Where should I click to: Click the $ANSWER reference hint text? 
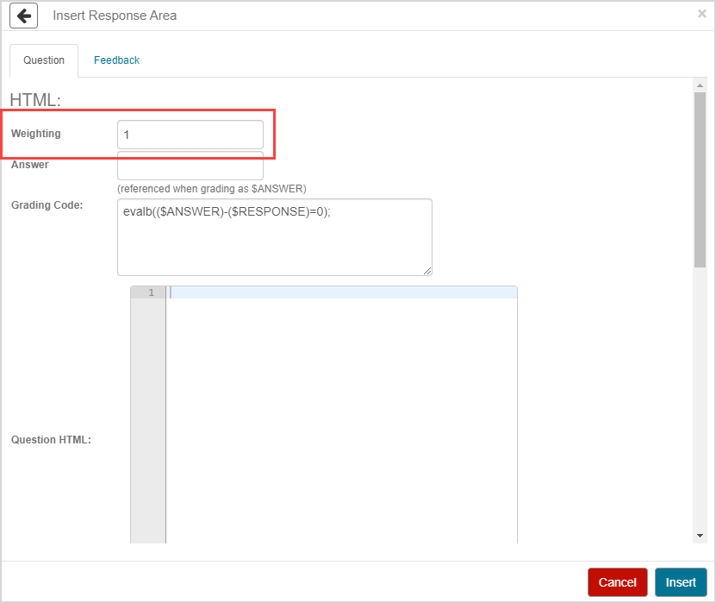coord(211,189)
